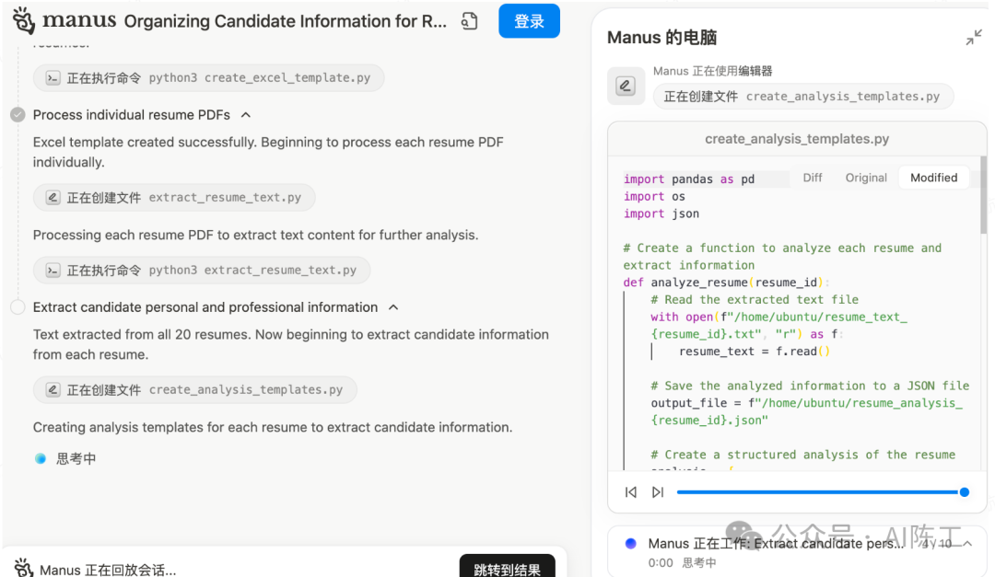Skip to previous step in playback

point(631,492)
